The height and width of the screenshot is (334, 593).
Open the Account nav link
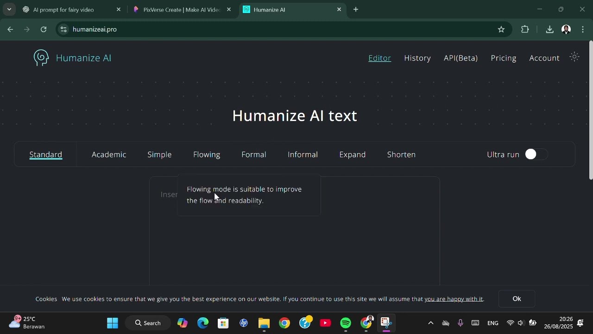[544, 58]
